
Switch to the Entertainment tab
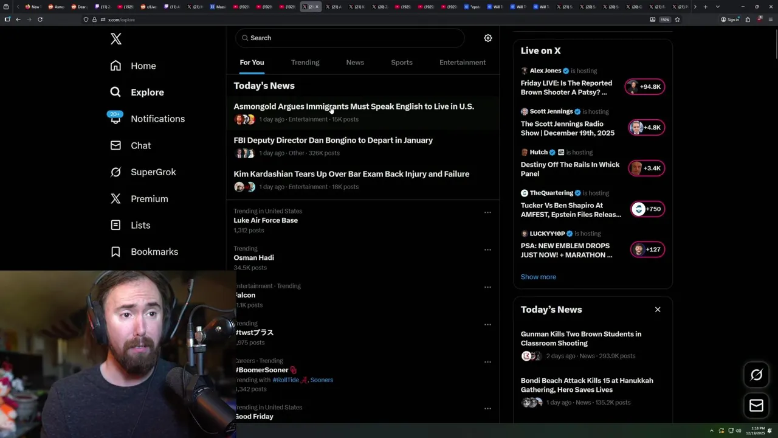point(463,63)
